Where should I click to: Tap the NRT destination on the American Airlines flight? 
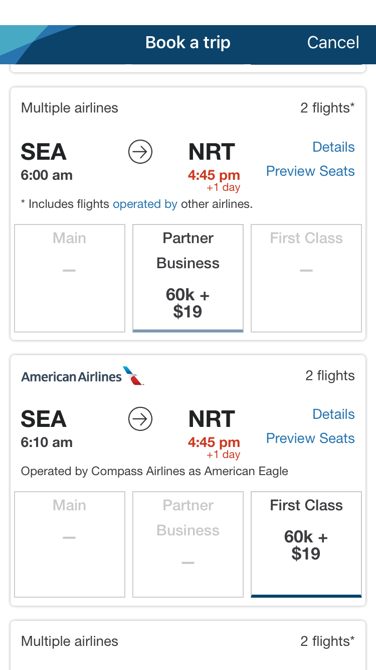[212, 419]
